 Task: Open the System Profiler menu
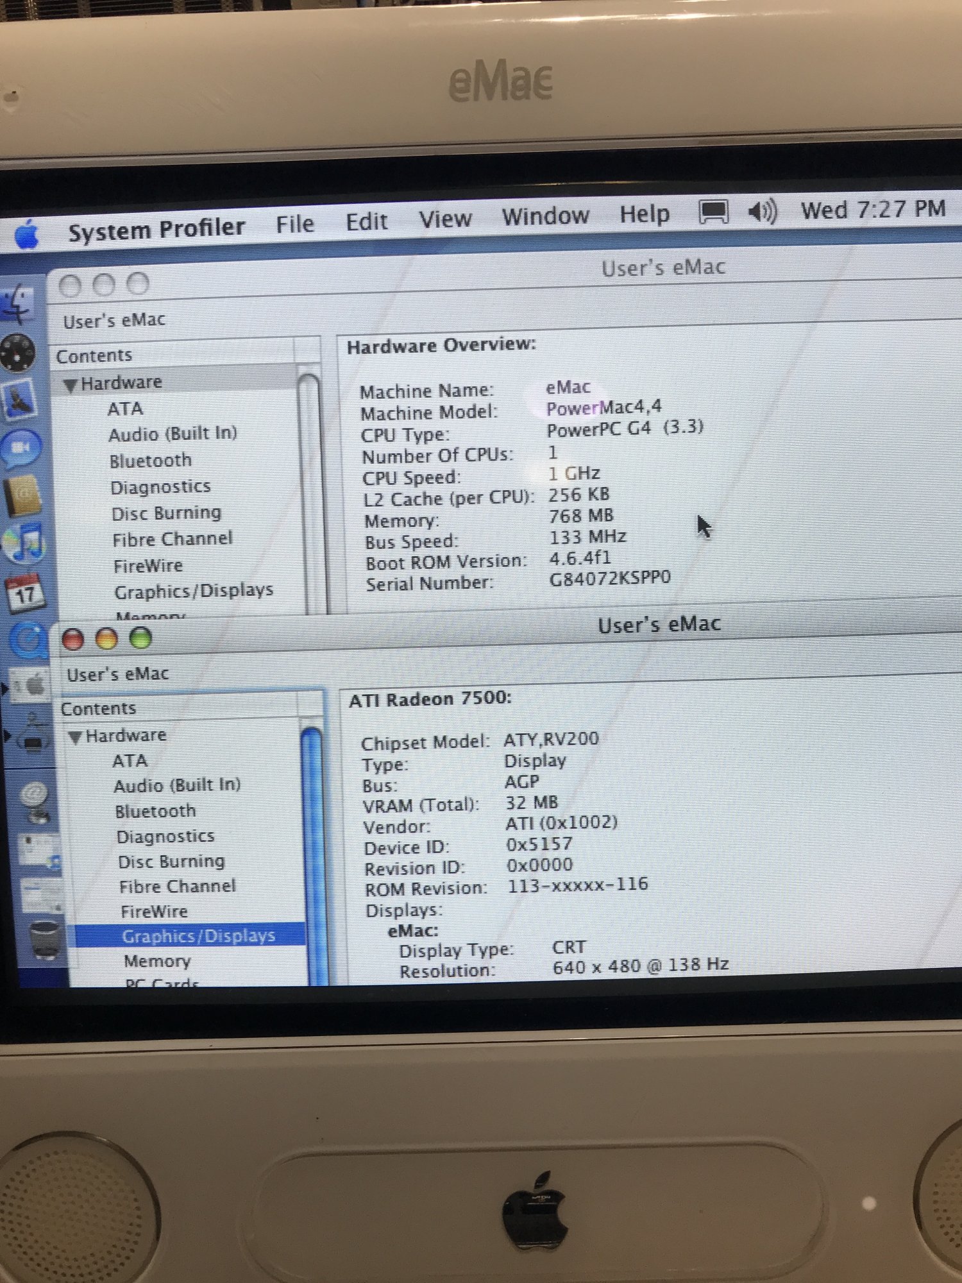[x=156, y=229]
